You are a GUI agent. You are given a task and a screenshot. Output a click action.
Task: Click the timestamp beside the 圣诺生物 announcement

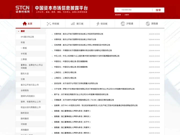tap(154, 83)
